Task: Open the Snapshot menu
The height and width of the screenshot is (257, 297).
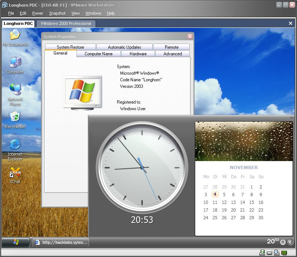Action: click(x=57, y=13)
